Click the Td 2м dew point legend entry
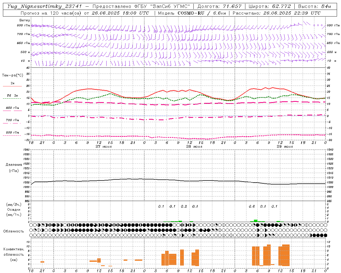341x273 pixels. point(13,95)
